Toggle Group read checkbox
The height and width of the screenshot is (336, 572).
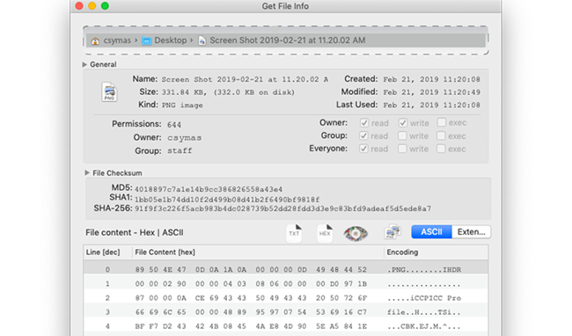[363, 135]
